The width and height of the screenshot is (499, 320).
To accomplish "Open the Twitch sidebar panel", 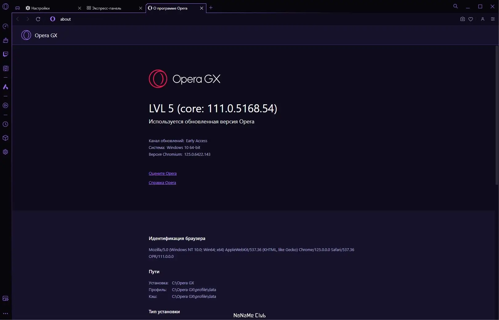I will (x=6, y=54).
